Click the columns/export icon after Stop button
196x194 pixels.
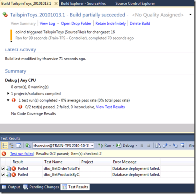point(158,145)
